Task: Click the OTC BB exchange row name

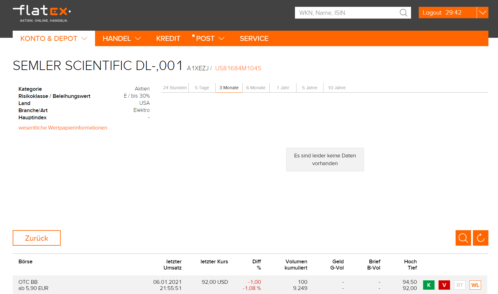Action: (x=28, y=282)
